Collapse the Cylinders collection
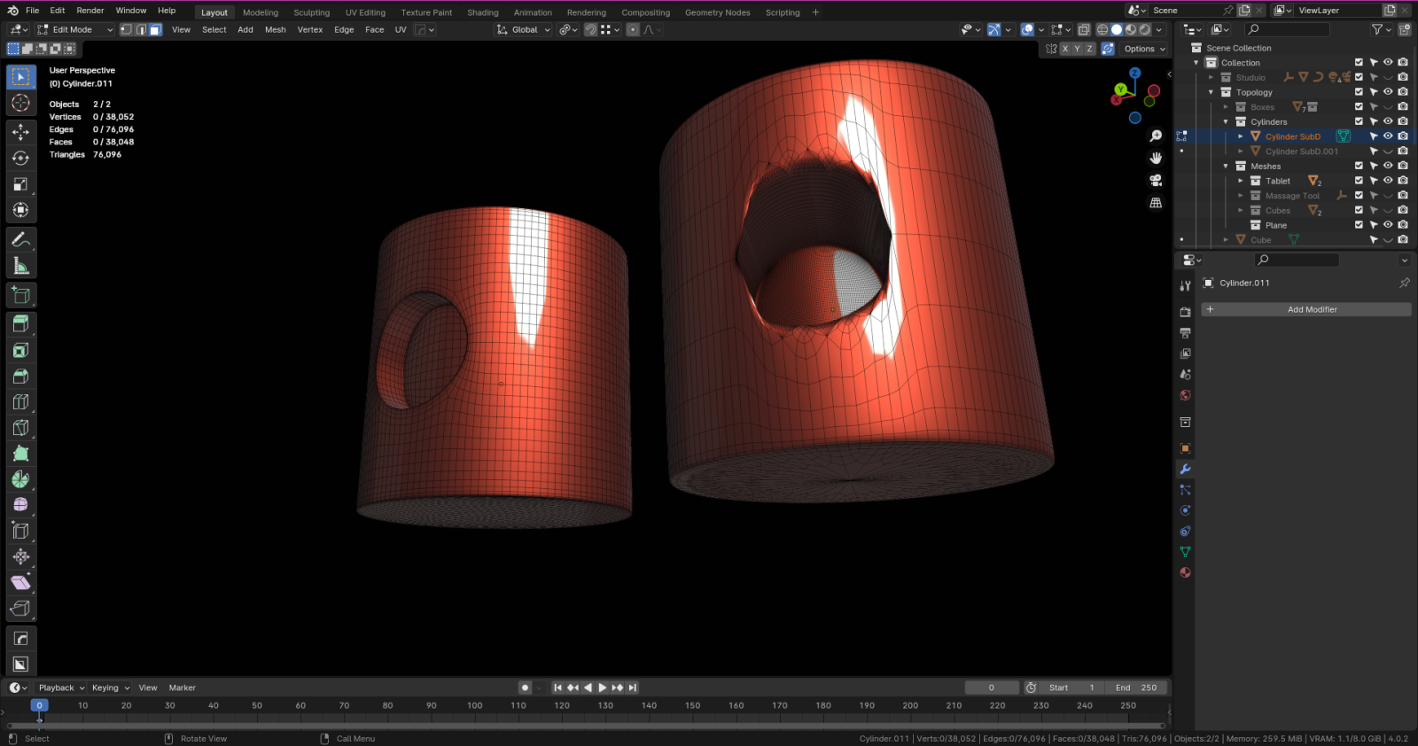The height and width of the screenshot is (746, 1418). (x=1226, y=121)
